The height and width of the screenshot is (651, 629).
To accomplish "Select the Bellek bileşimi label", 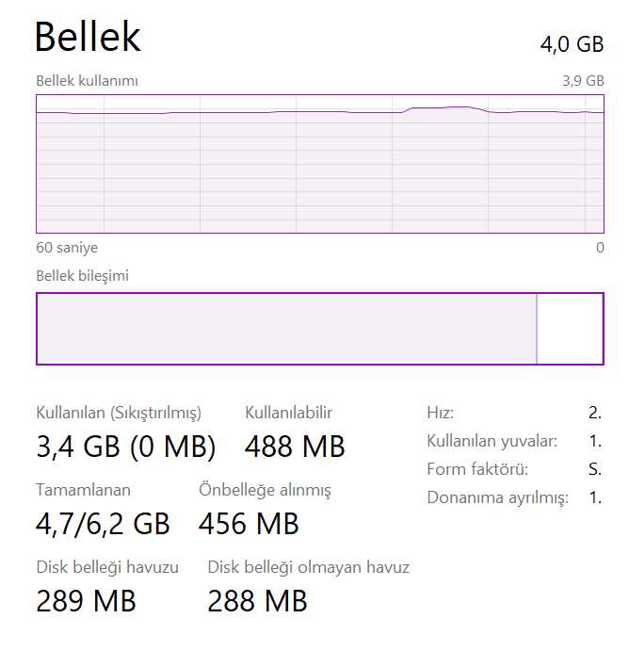I will tap(82, 276).
